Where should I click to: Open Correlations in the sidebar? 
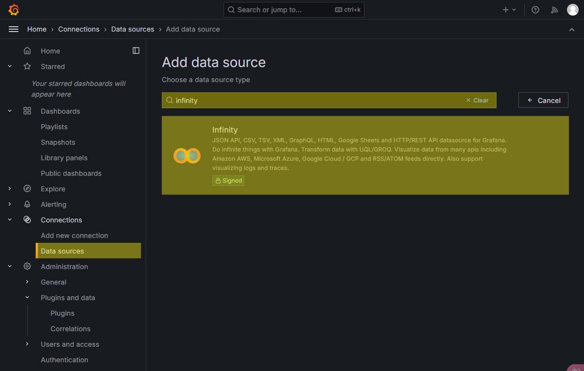tap(70, 328)
